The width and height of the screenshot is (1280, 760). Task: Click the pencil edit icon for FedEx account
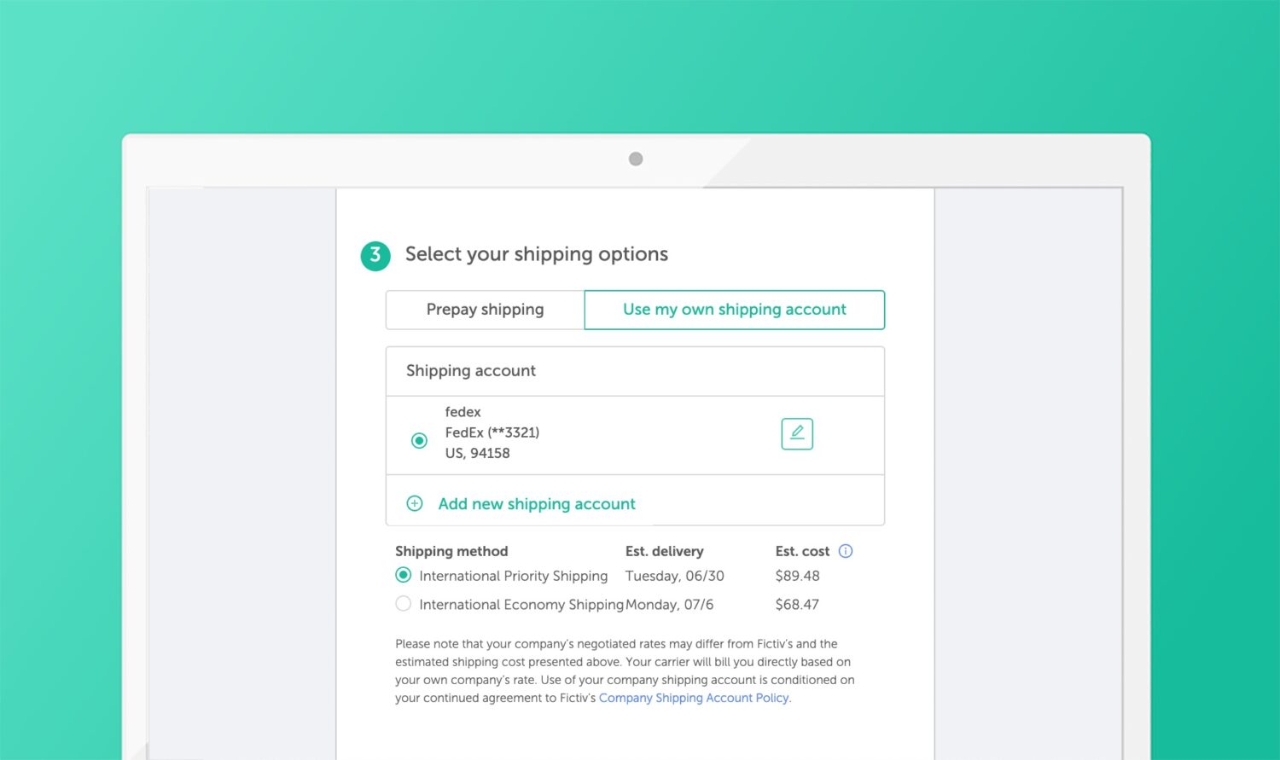(797, 433)
